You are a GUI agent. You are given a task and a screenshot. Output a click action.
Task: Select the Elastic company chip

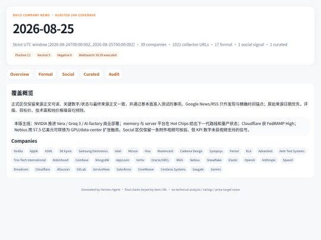click(x=233, y=160)
